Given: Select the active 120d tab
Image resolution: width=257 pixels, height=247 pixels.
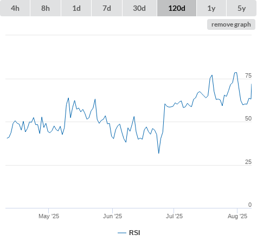Looking at the screenshot, I should coord(177,8).
